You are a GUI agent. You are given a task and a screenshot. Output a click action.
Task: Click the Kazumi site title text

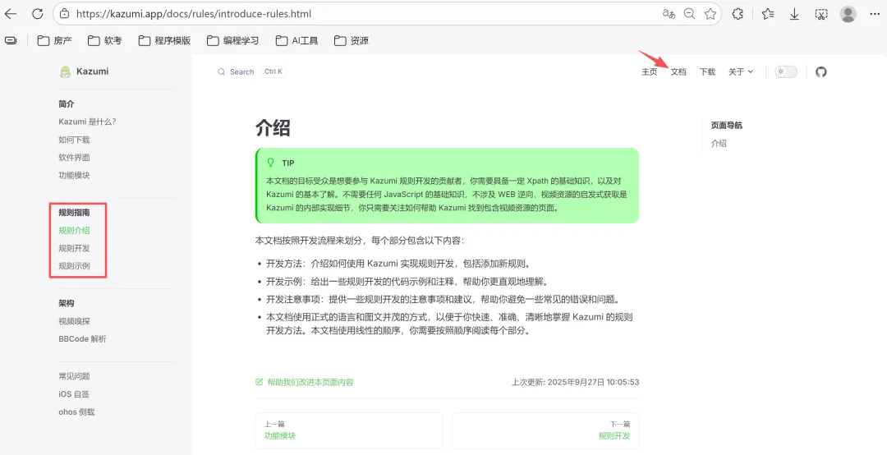(92, 71)
